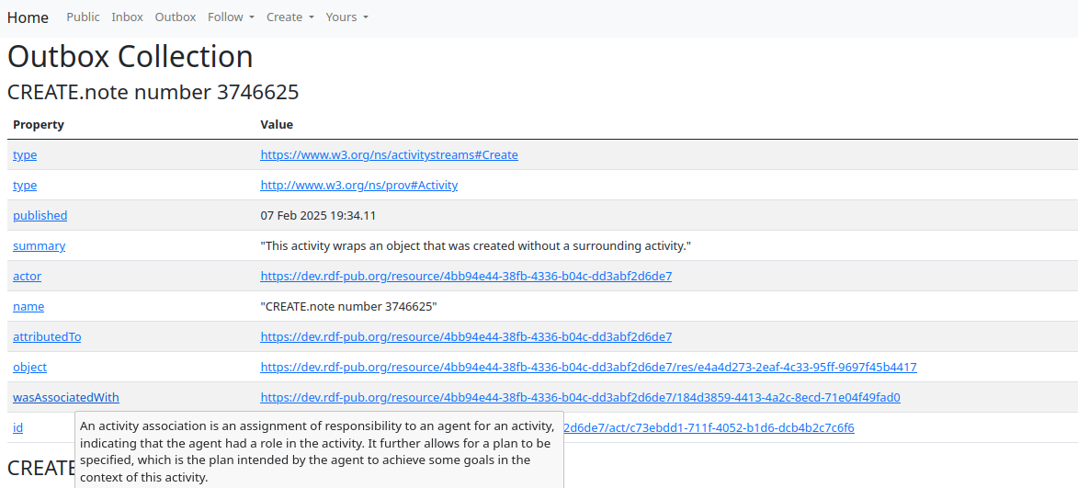Expand the Create dropdown menu
The width and height of the screenshot is (1078, 488).
pyautogui.click(x=289, y=17)
